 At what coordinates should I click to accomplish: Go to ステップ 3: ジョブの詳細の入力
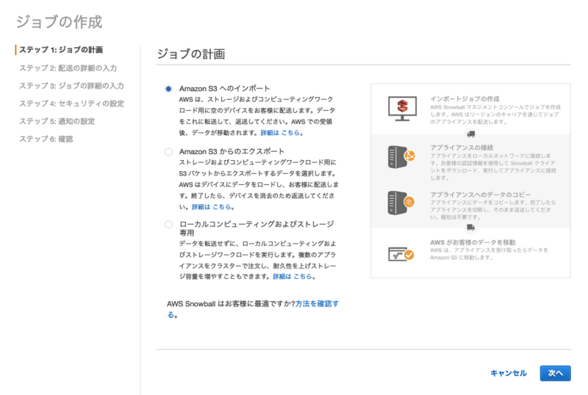pos(71,86)
